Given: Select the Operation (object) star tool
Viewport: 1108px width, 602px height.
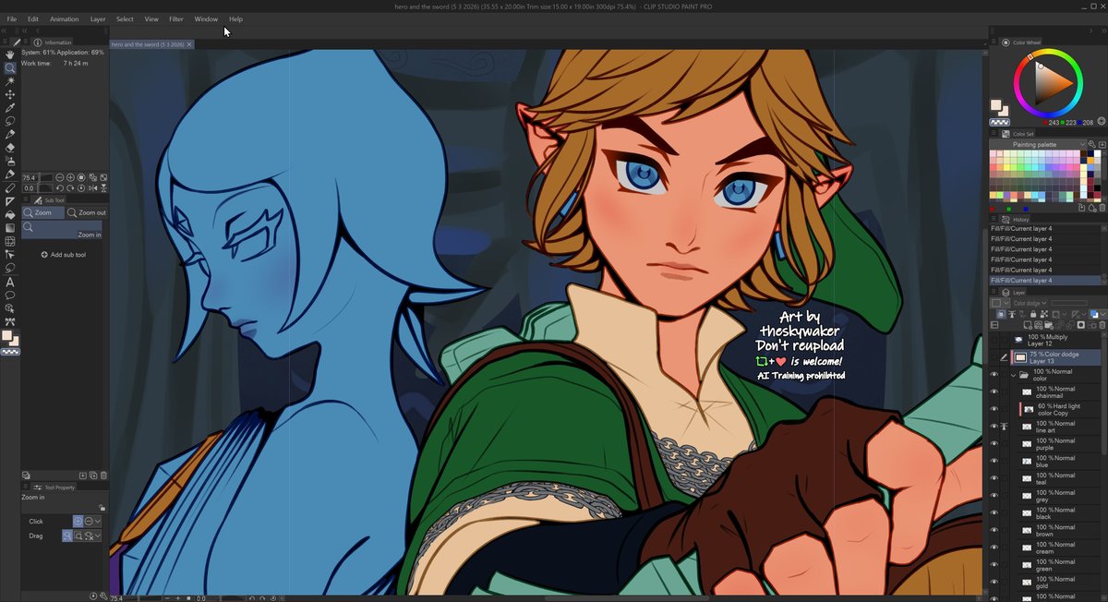Looking at the screenshot, I should pyautogui.click(x=10, y=81).
